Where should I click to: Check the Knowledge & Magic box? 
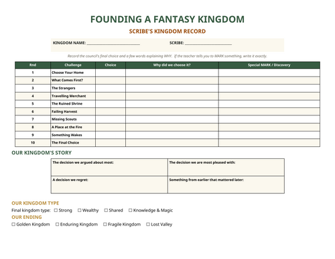(x=131, y=210)
